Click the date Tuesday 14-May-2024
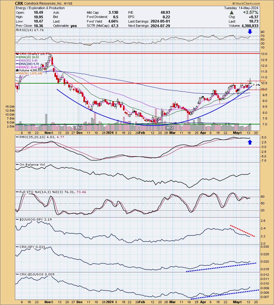 tap(241, 8)
